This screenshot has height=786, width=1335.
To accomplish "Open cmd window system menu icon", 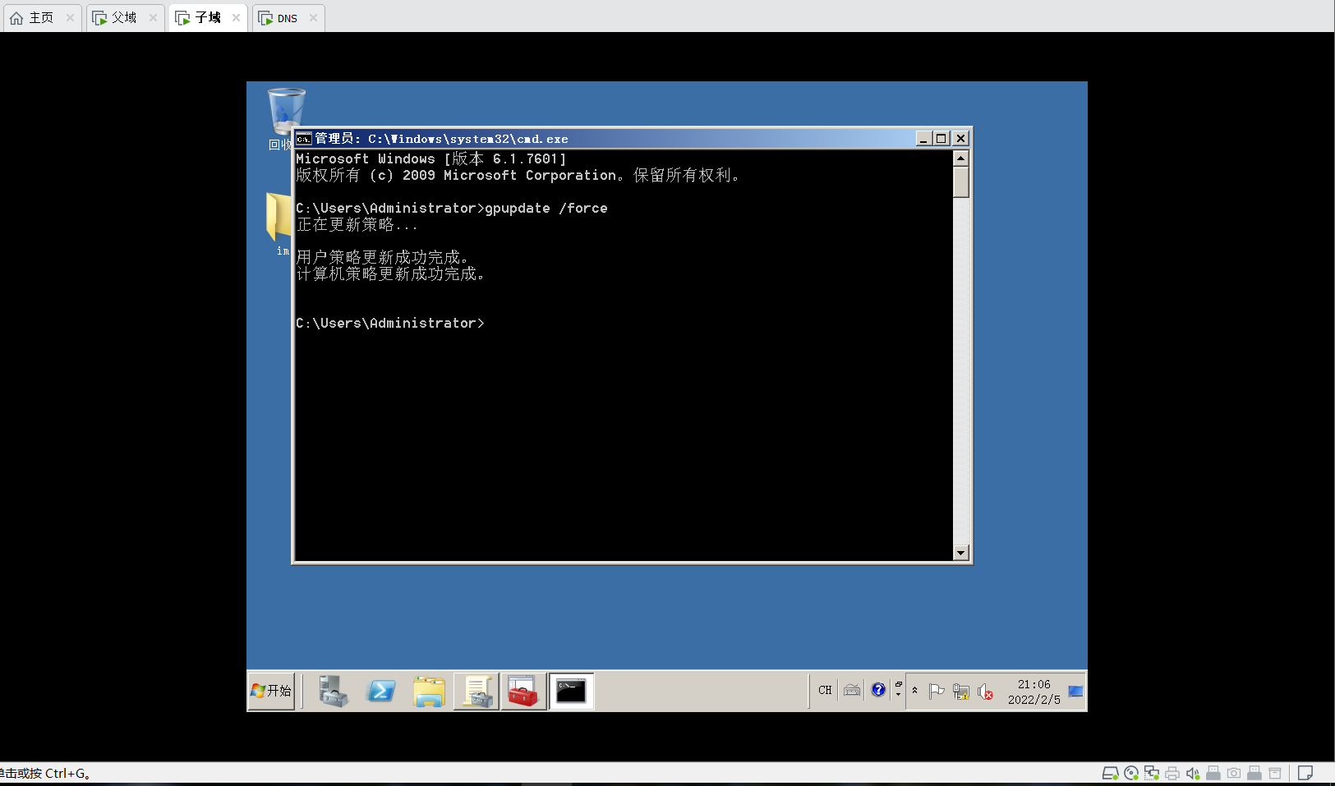I will tap(304, 139).
